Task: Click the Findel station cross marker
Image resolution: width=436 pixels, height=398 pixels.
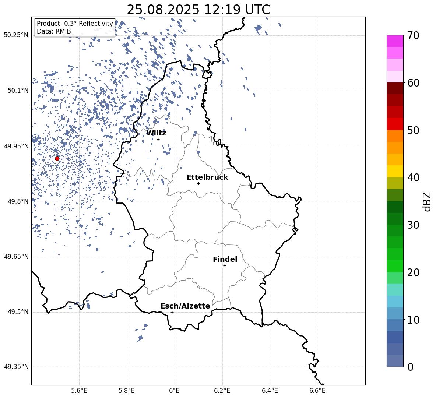Action: coord(225,266)
